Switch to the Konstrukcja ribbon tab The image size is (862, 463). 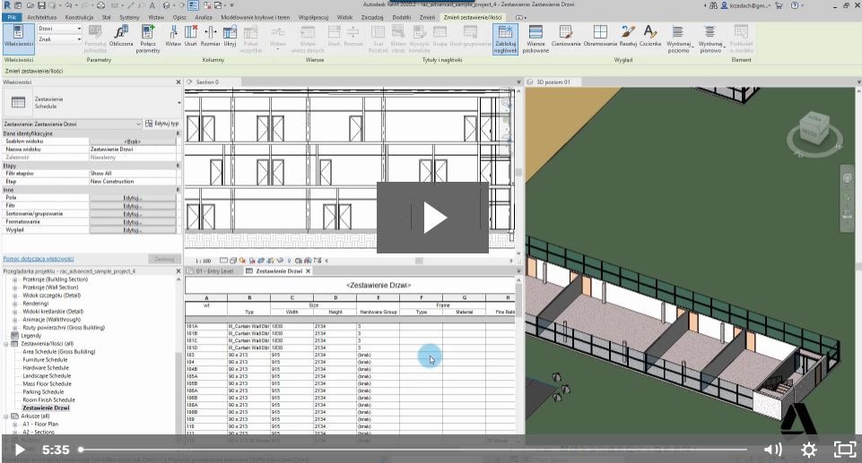point(79,17)
